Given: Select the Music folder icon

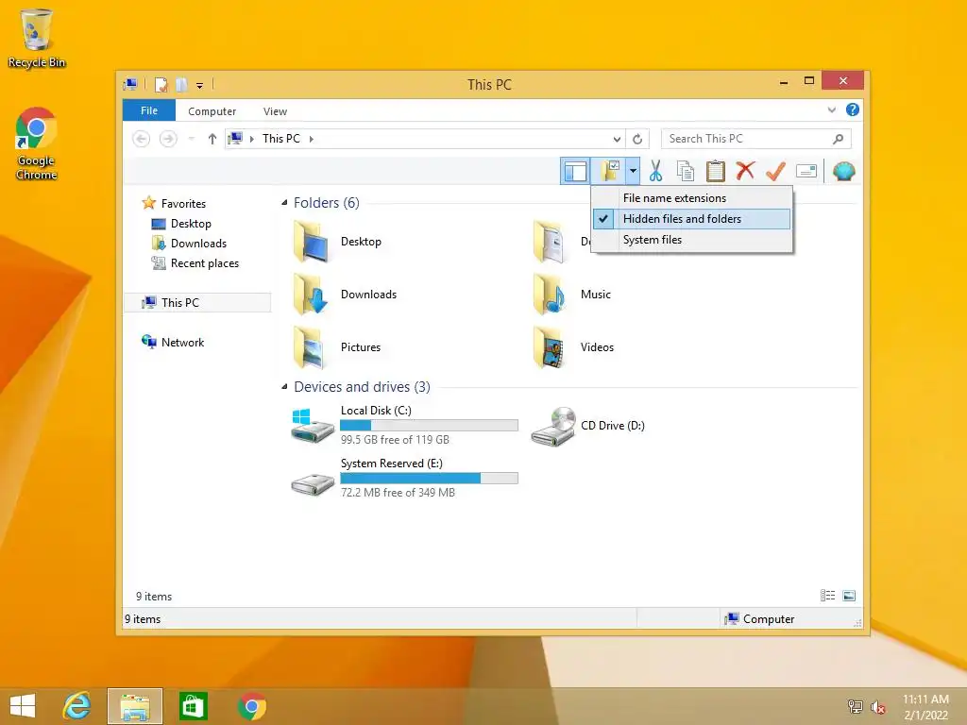Looking at the screenshot, I should coord(550,295).
